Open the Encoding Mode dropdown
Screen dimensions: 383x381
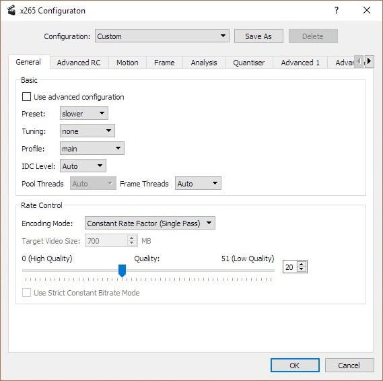(x=150, y=223)
